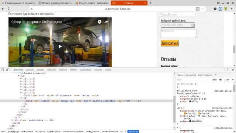Expand the div class moduletable node

tap(12, 120)
